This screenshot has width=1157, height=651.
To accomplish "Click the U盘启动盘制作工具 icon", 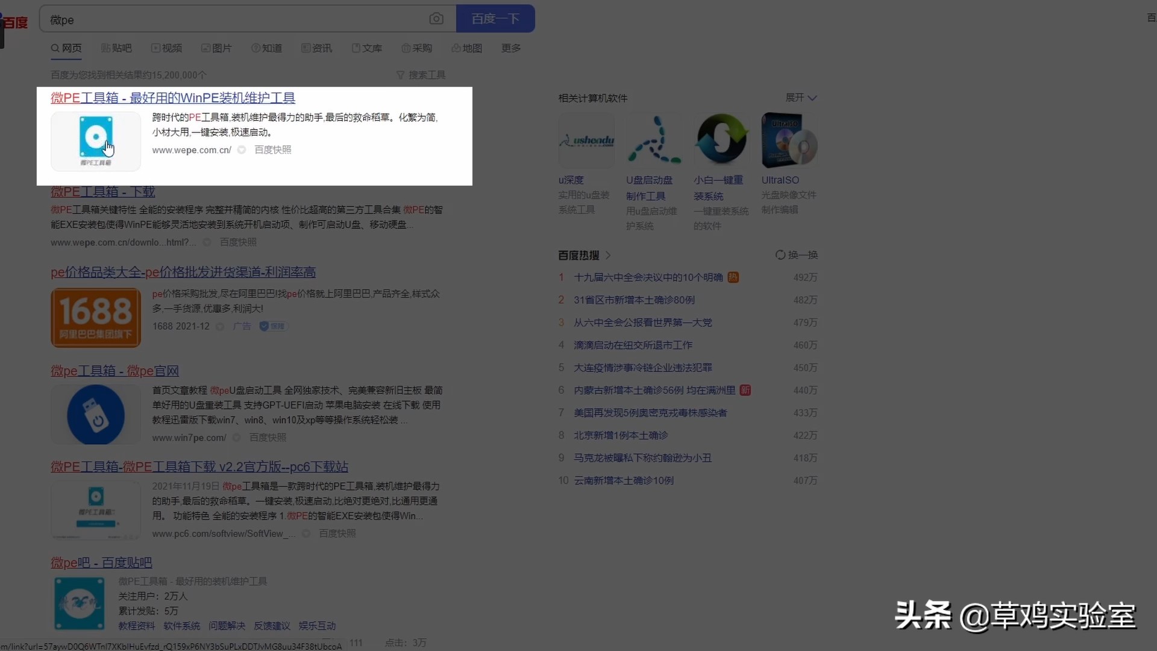I will coord(653,140).
